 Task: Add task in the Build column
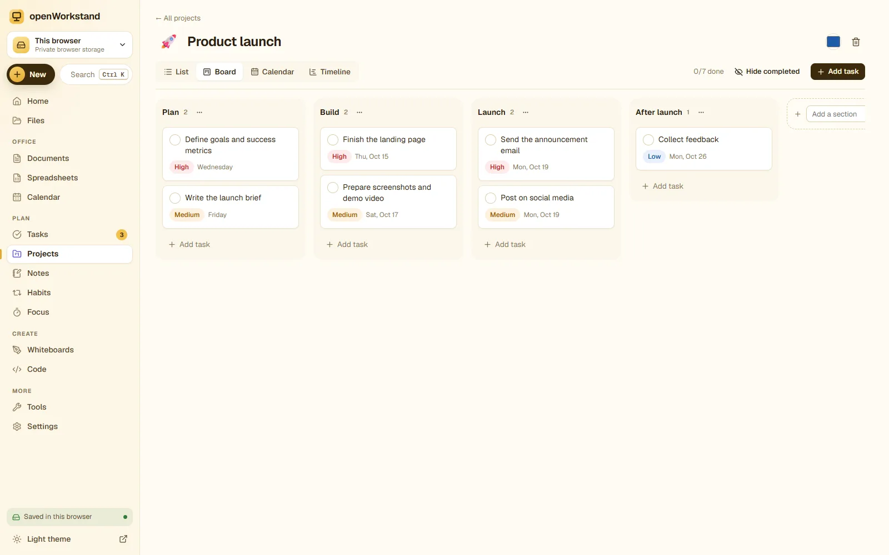[347, 244]
